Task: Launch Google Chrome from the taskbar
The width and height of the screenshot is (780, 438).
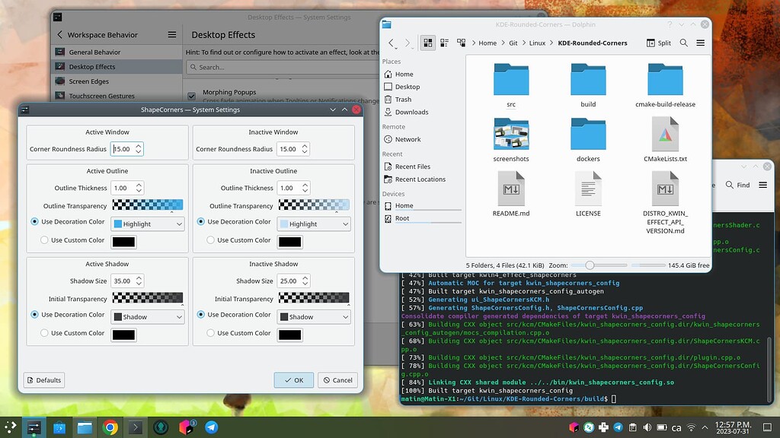Action: pos(109,427)
